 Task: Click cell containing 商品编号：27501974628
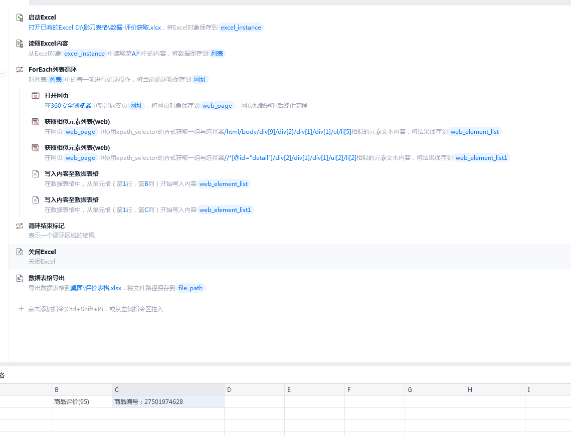click(x=168, y=402)
